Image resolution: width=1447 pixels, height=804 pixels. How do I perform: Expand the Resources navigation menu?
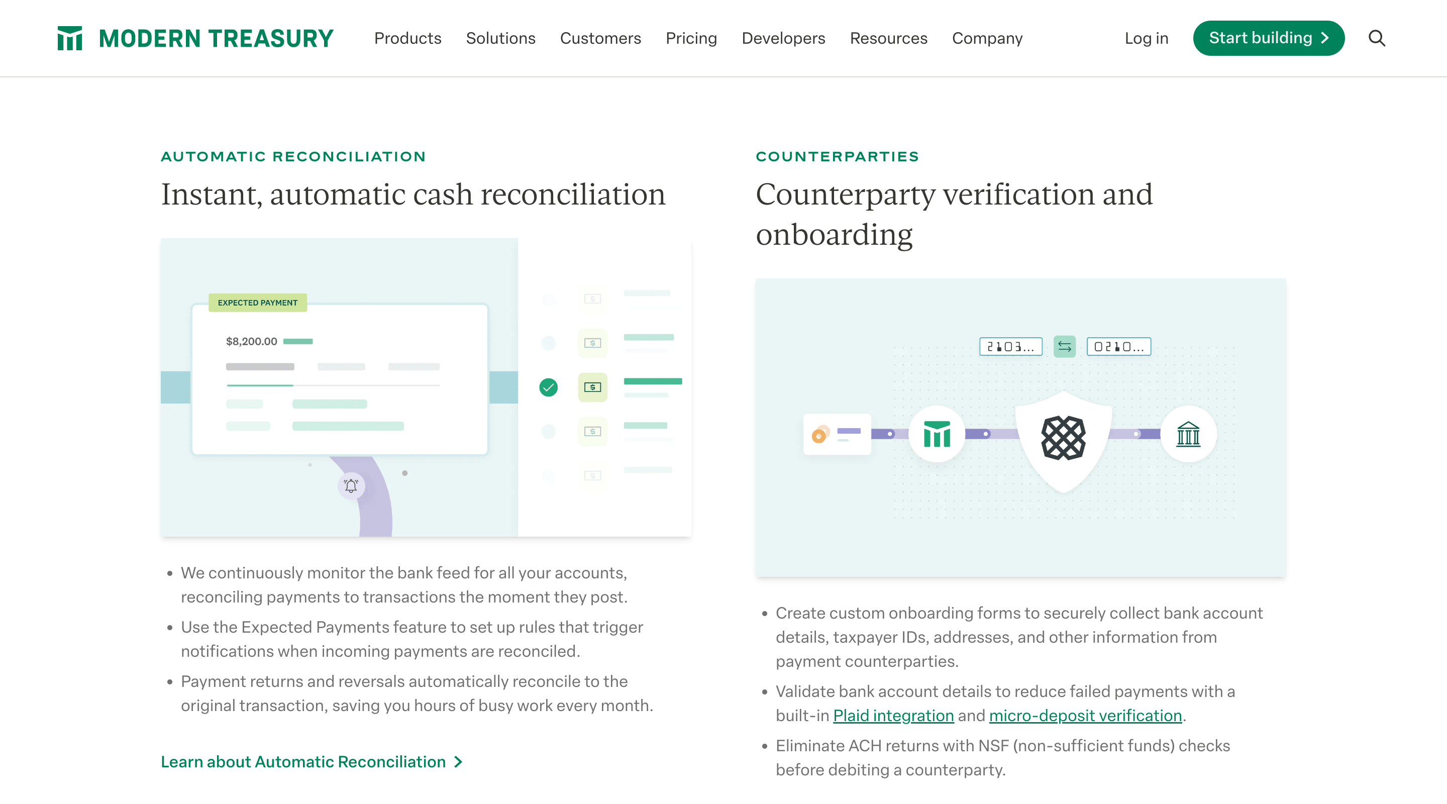point(889,39)
